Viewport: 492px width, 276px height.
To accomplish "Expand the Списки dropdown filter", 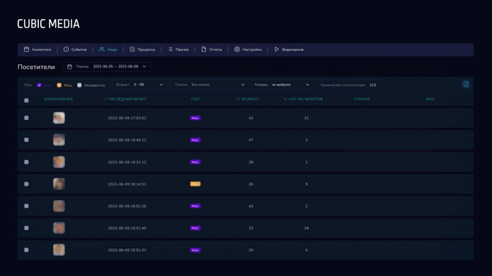I will 209,85.
